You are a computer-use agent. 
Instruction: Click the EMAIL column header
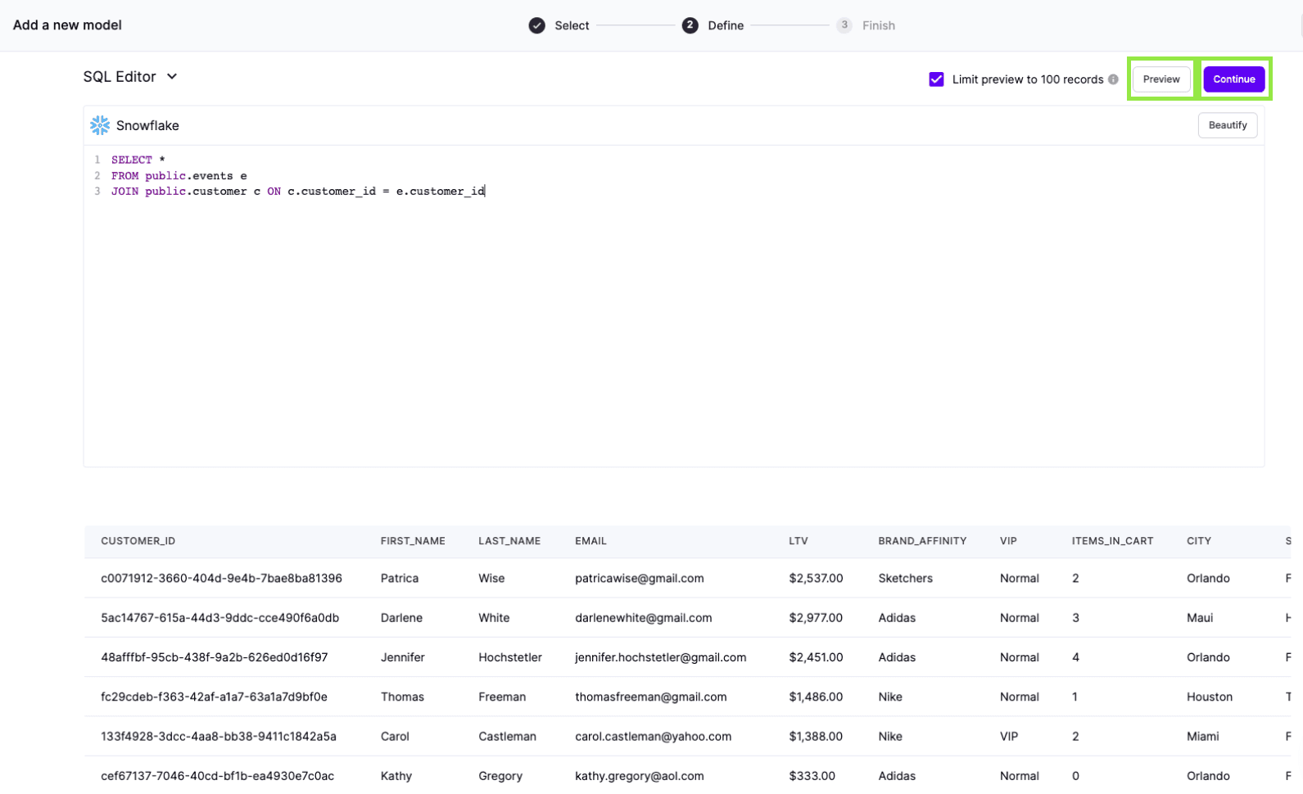[x=590, y=541]
